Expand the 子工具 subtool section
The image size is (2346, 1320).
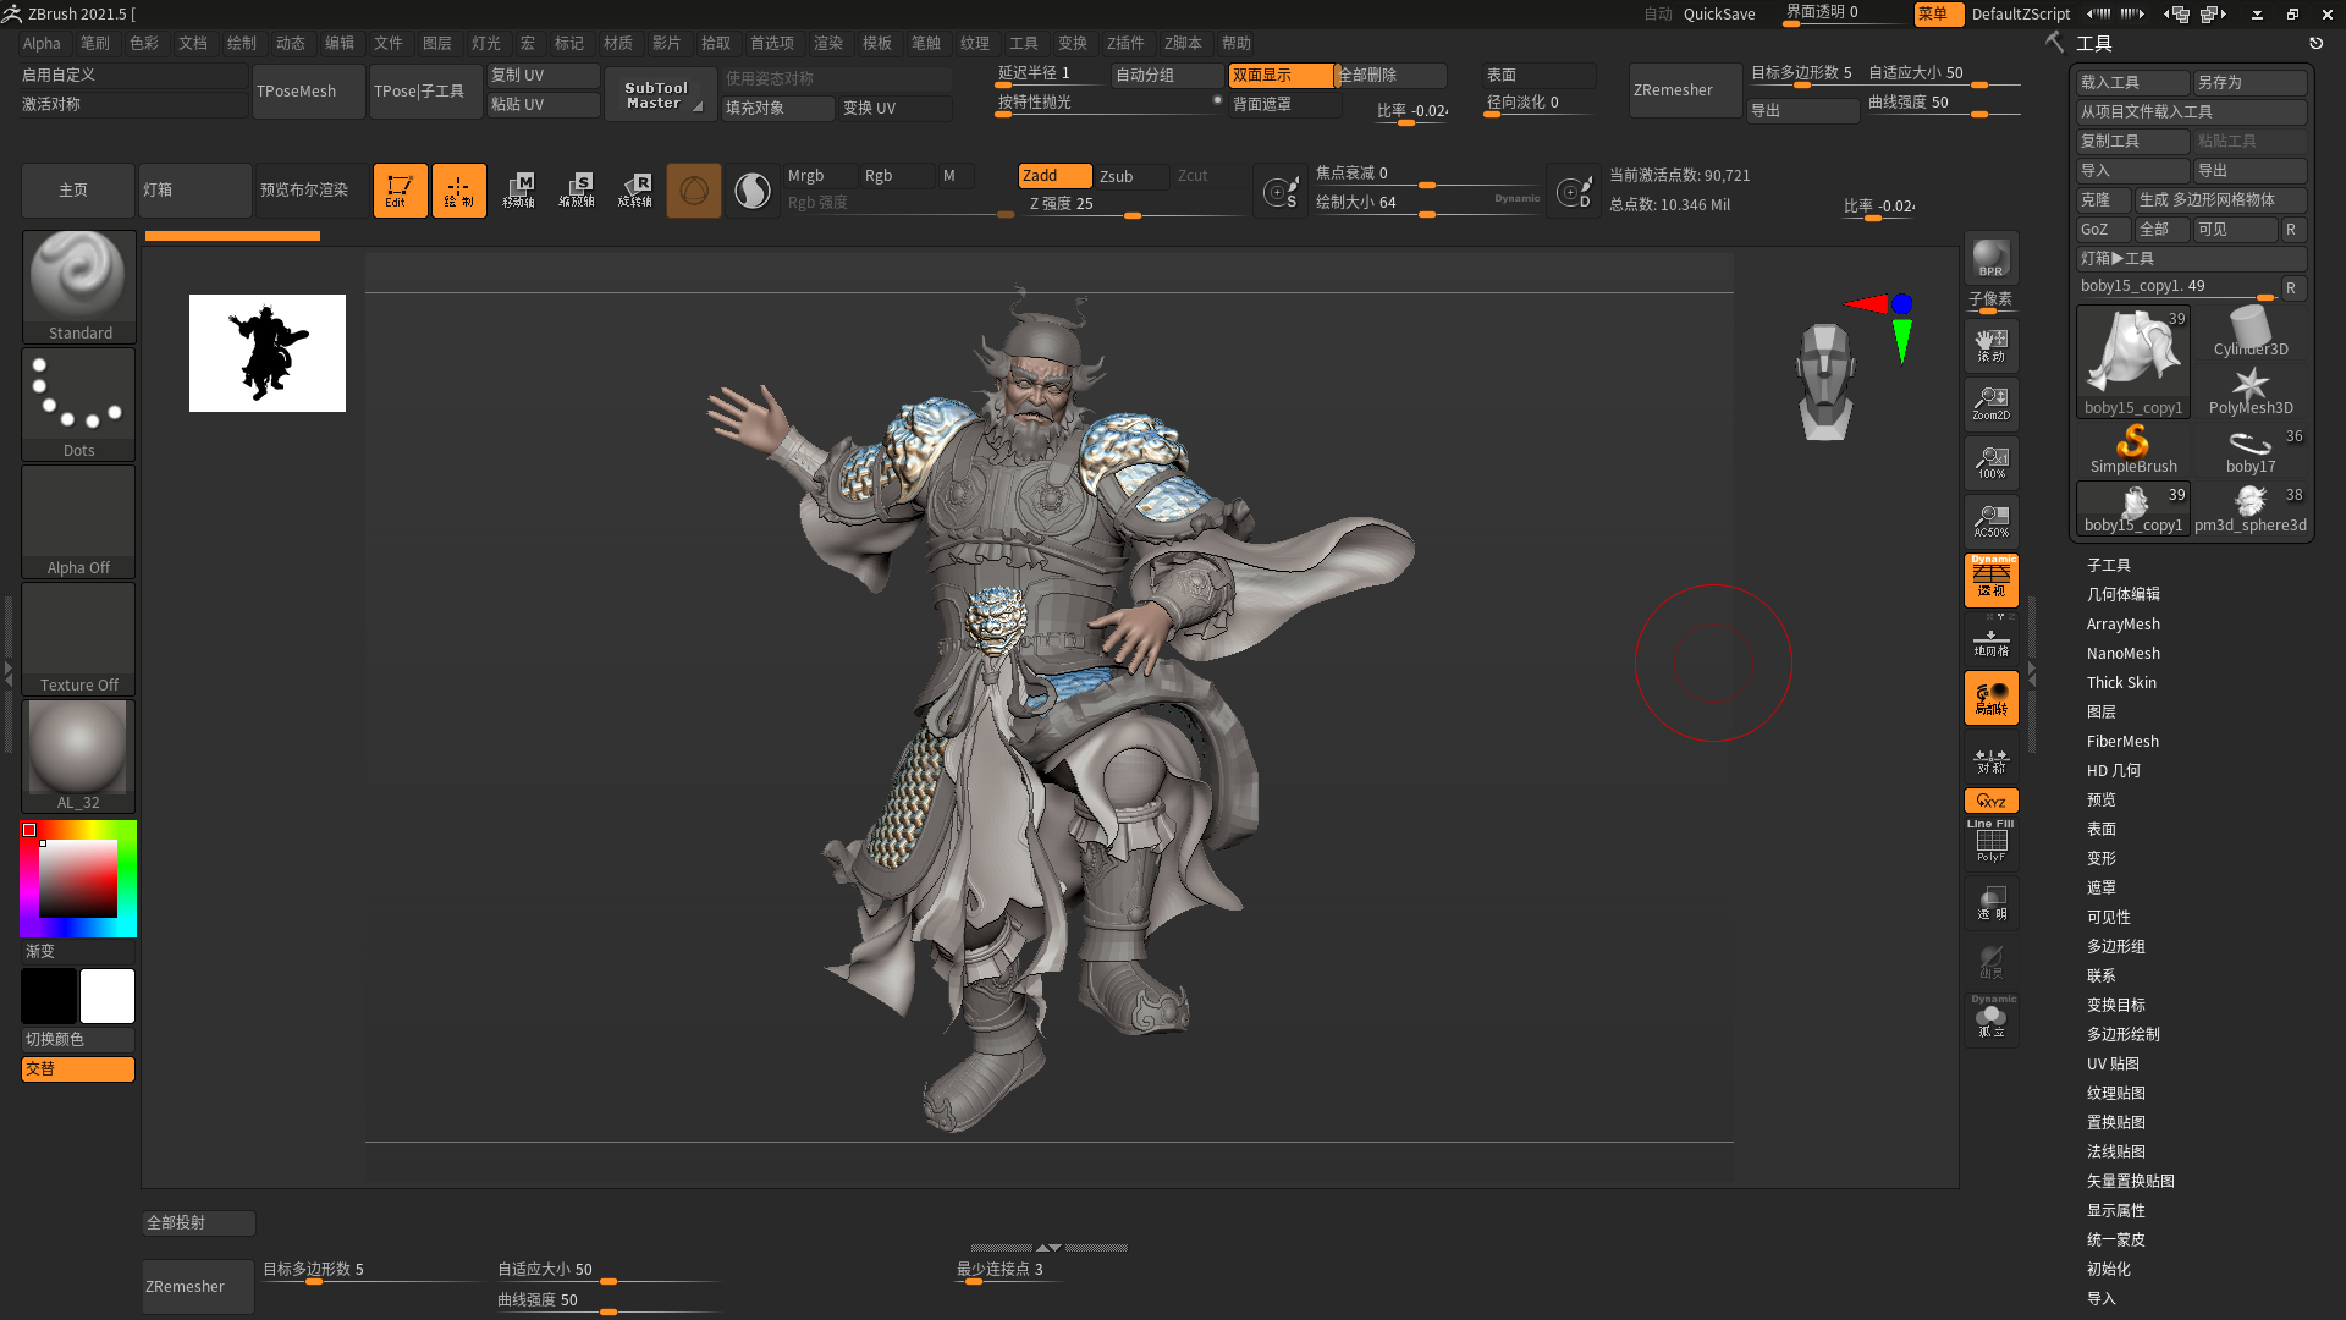coord(2108,565)
